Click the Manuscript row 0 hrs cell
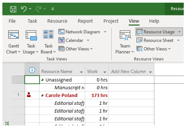This screenshot has width=190, height=130. (x=97, y=88)
